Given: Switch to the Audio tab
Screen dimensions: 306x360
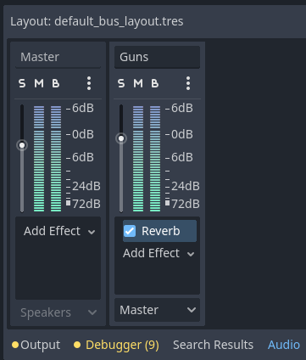Looking at the screenshot, I should pyautogui.click(x=284, y=345).
